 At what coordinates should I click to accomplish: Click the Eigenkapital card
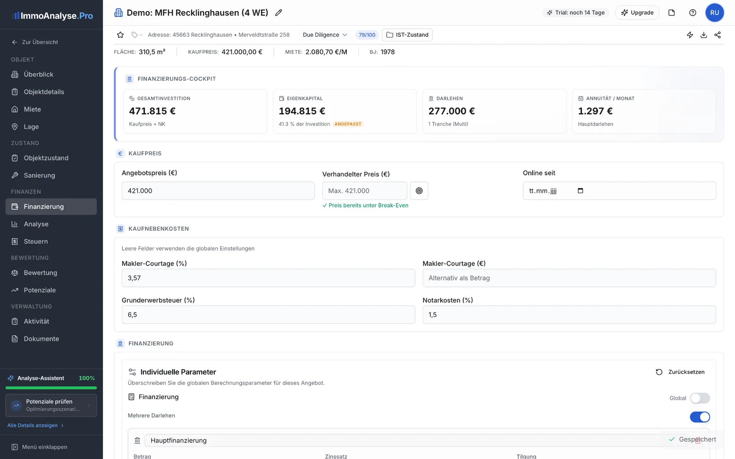pos(345,112)
